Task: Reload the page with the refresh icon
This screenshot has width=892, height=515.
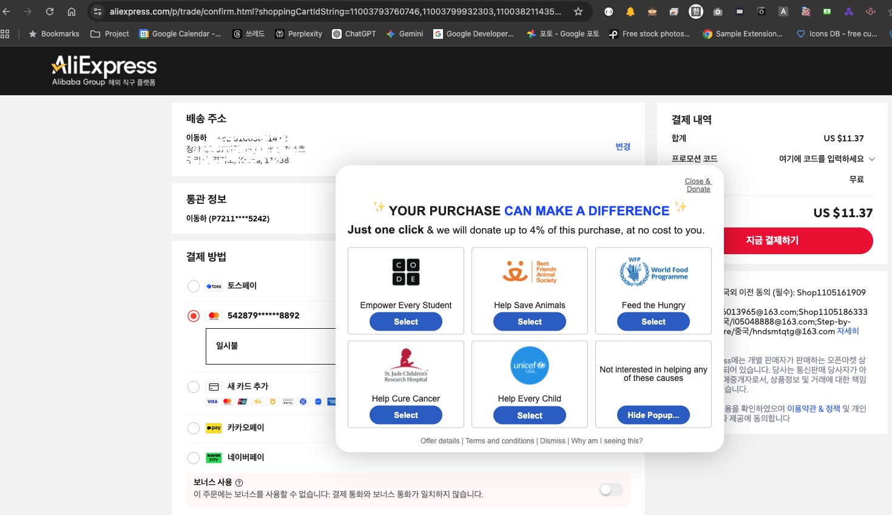Action: (x=50, y=12)
